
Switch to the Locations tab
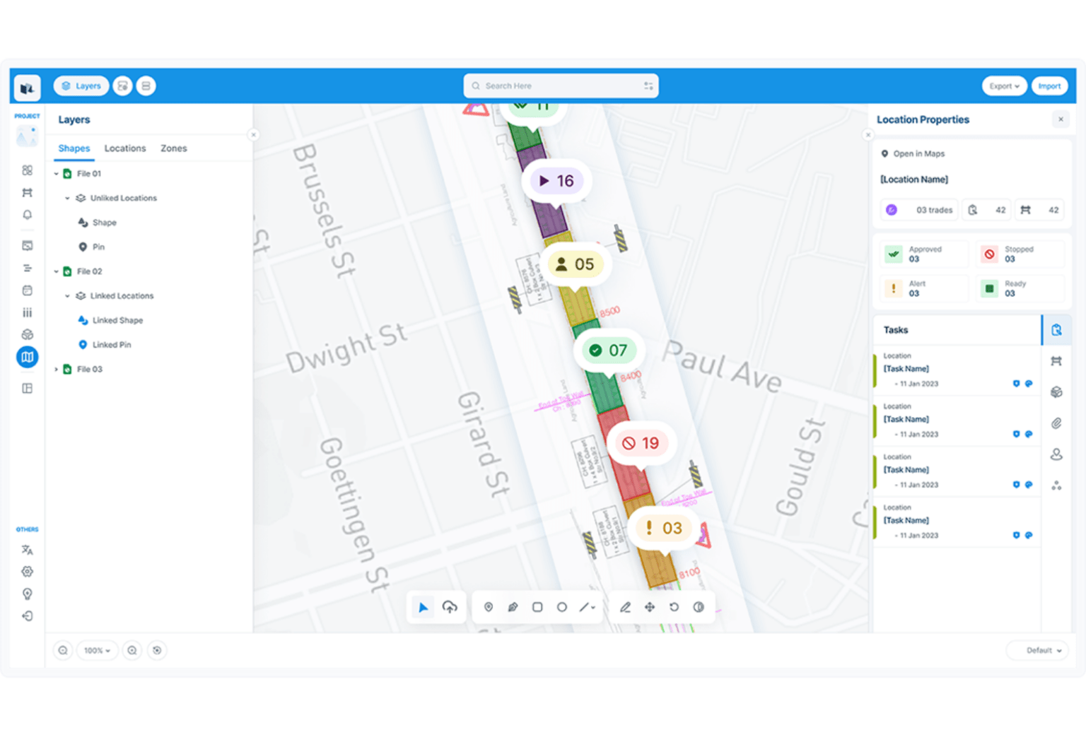[125, 148]
